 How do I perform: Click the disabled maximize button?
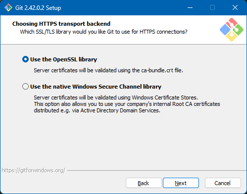tap(212, 7)
